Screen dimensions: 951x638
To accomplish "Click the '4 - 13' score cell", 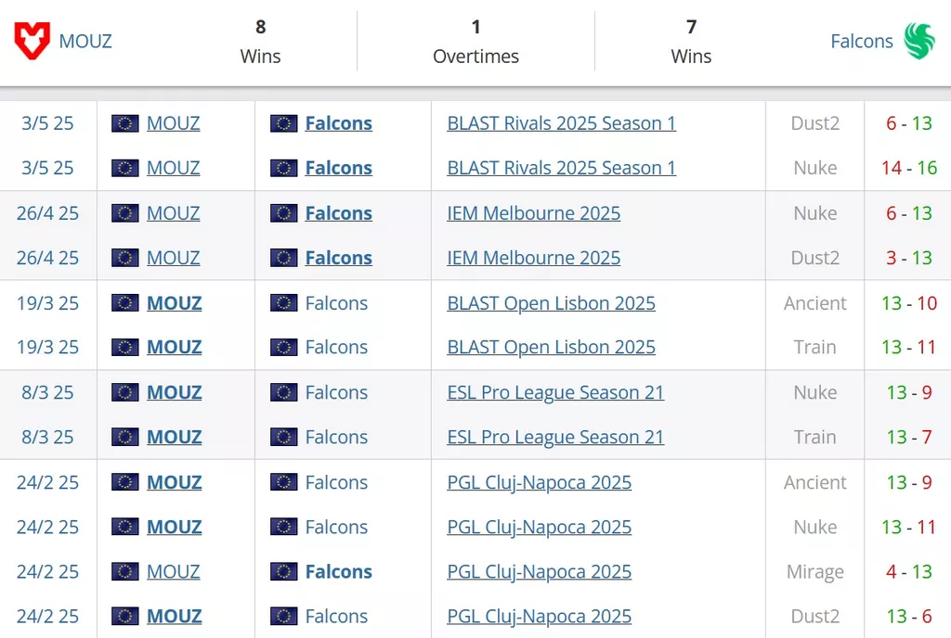I will [x=909, y=571].
